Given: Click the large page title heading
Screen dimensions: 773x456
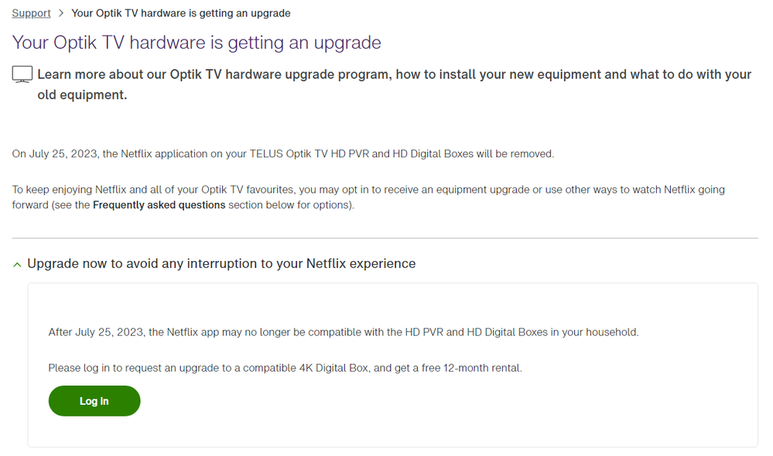Looking at the screenshot, I should pos(197,43).
